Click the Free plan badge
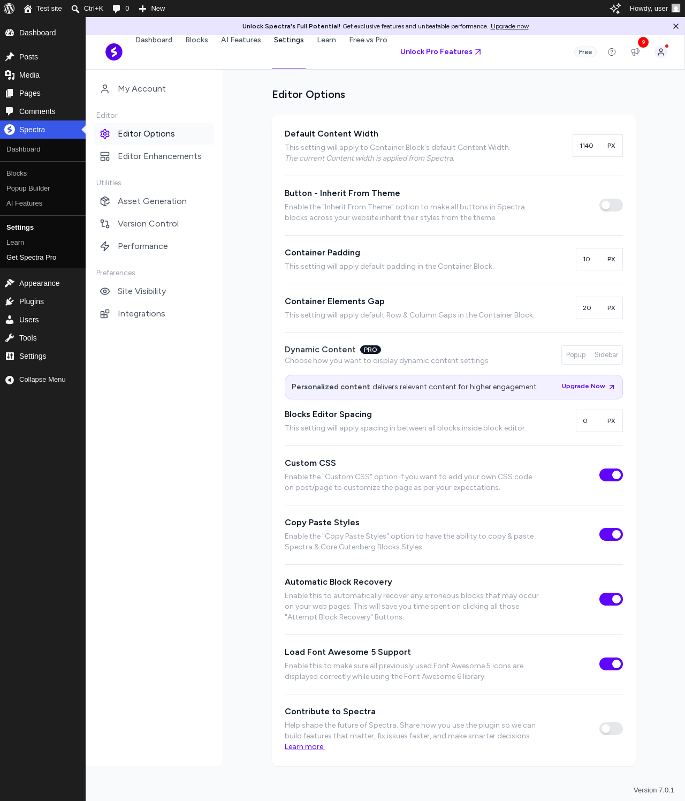The width and height of the screenshot is (685, 801). pos(585,52)
